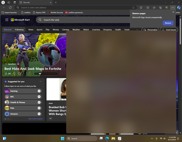Viewport: 182px width, 142px height.
Task: Open the Favorites list icon
Action: 154,8
